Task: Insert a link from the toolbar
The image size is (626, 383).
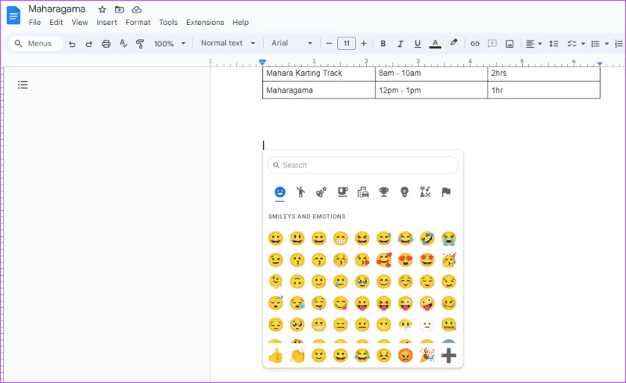Action: tap(475, 44)
